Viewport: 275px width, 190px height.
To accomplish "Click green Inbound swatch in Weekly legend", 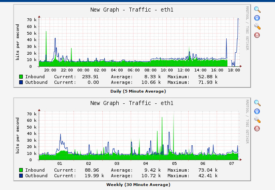I will [x=20, y=170].
